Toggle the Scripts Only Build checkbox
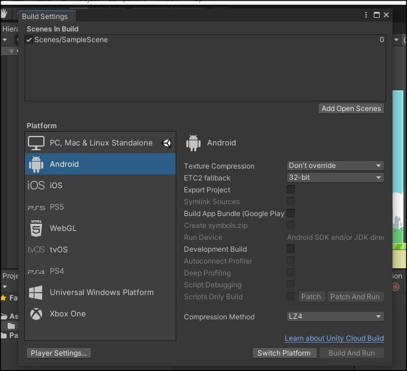This screenshot has width=407, height=371. tap(291, 296)
